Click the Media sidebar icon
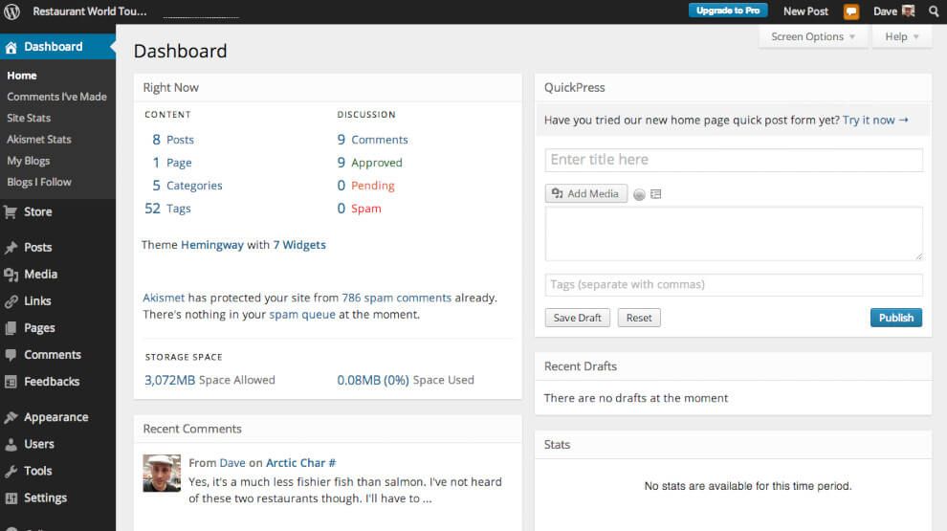 (x=11, y=275)
